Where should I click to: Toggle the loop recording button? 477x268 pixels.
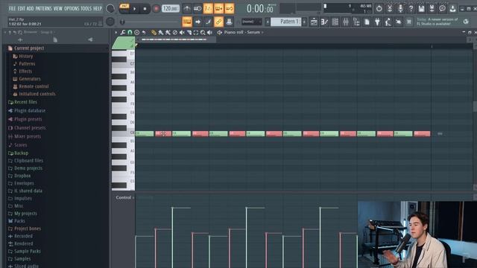(230, 8)
